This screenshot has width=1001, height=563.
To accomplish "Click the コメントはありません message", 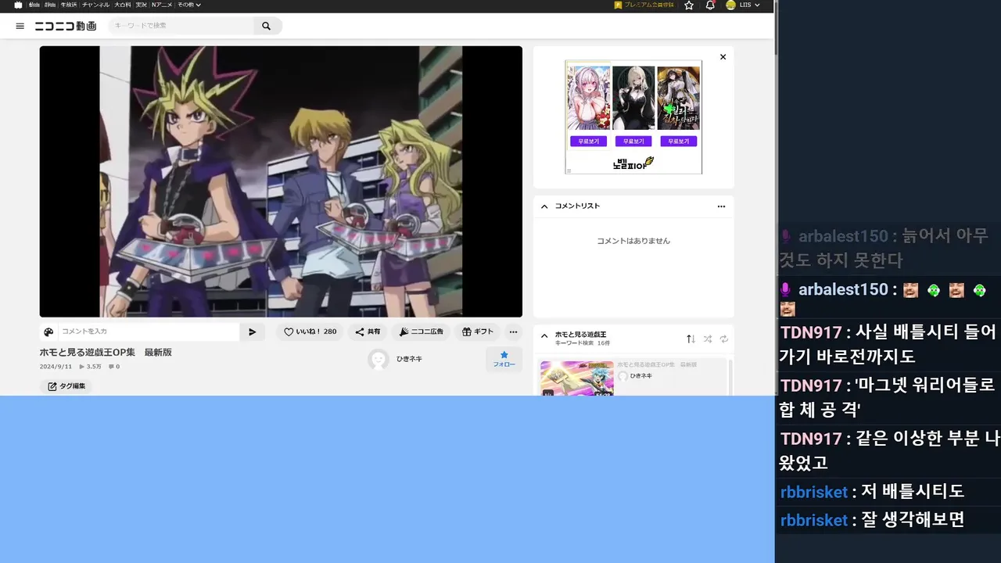I will click(633, 241).
